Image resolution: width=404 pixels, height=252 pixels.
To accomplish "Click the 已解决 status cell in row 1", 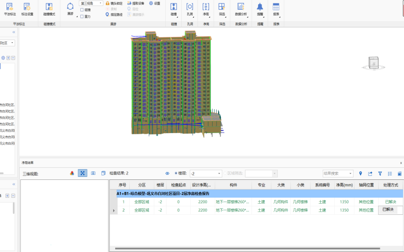I will (390, 202).
